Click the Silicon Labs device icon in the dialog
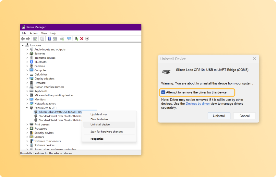This screenshot has height=177, width=276. pos(166,72)
